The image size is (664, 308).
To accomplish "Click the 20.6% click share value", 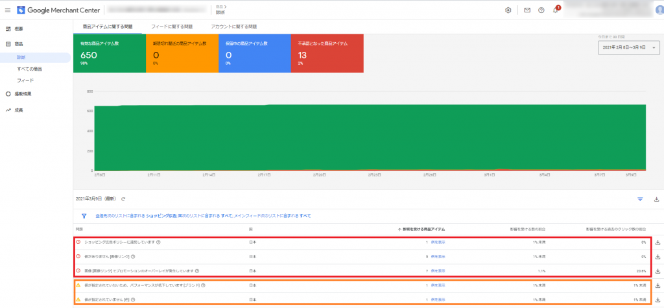I will [x=641, y=270].
